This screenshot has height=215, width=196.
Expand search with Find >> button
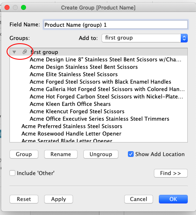[171, 173]
